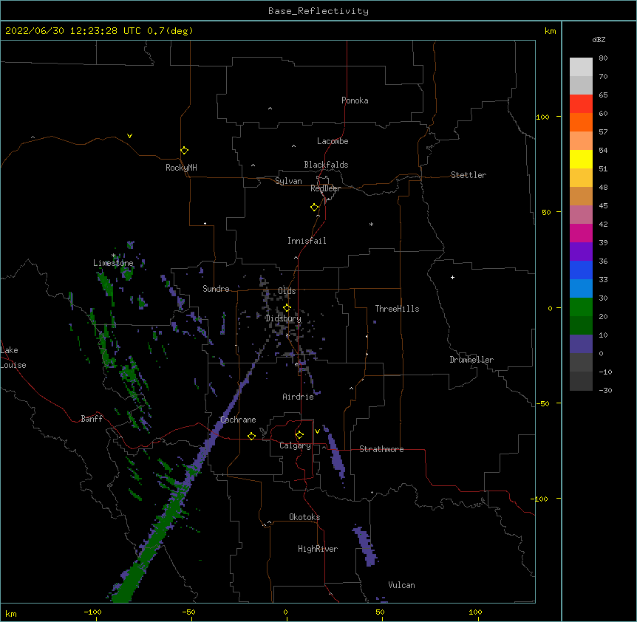Image resolution: width=637 pixels, height=622 pixels.
Task: Click the yellow diamond marker east of Cochrane
Action: point(251,436)
